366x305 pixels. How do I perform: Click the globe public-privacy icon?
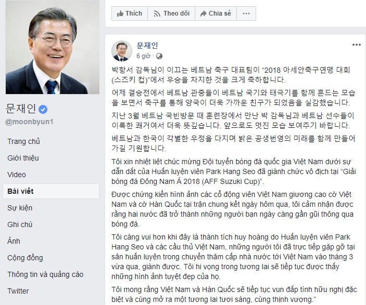(159, 56)
